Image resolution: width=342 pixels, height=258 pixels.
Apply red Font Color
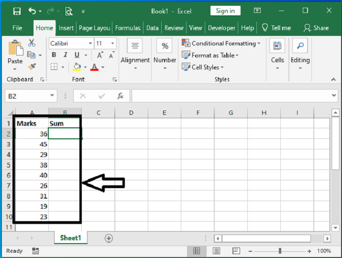point(94,67)
